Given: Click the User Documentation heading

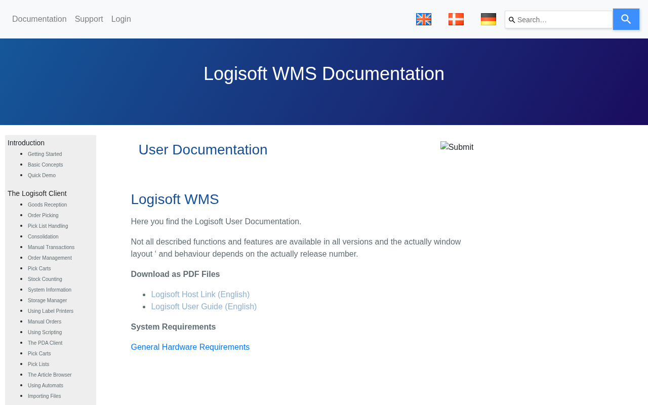Looking at the screenshot, I should point(203,150).
